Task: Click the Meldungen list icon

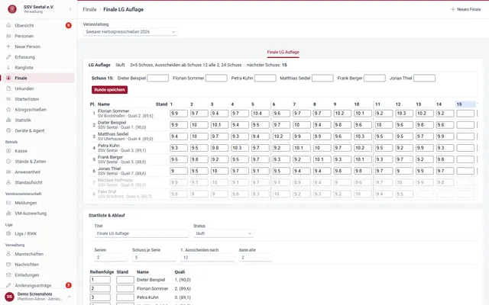Action: [x=8, y=203]
